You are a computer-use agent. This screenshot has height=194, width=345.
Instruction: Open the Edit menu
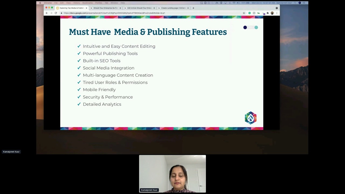tap(62, 3)
